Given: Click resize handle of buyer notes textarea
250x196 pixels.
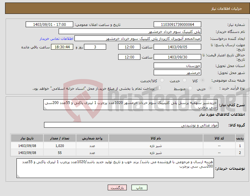Looking at the screenshot, I should [x=18, y=176].
